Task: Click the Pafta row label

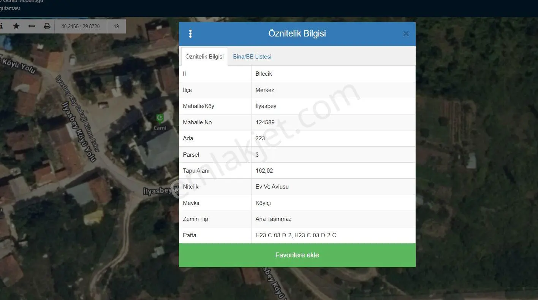Action: tap(190, 235)
